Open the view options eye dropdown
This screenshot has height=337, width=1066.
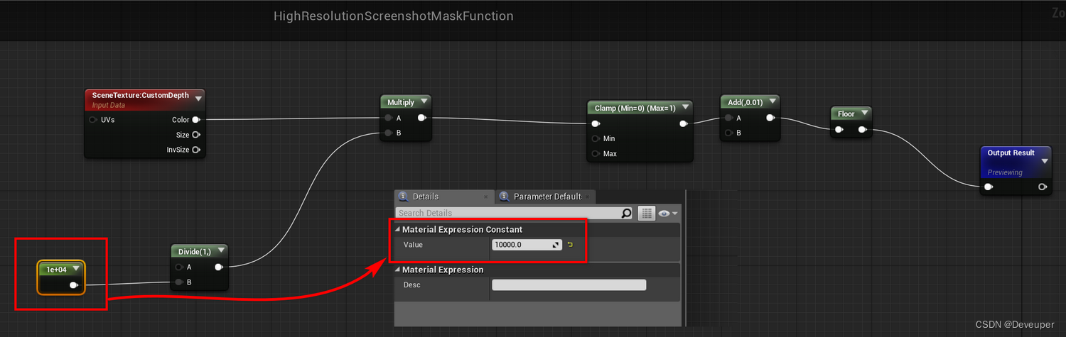[668, 213]
